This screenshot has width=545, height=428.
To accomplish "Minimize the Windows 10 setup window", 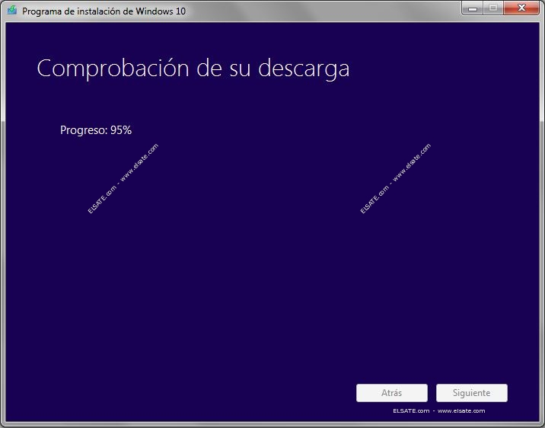I will point(472,8).
